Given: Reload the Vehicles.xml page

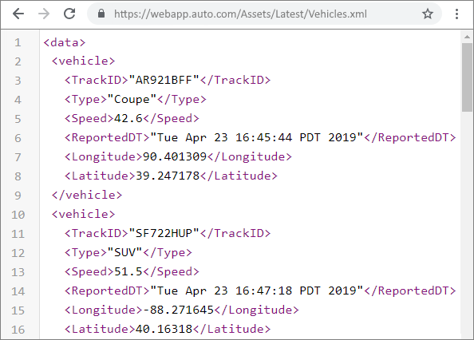Looking at the screenshot, I should pos(69,14).
